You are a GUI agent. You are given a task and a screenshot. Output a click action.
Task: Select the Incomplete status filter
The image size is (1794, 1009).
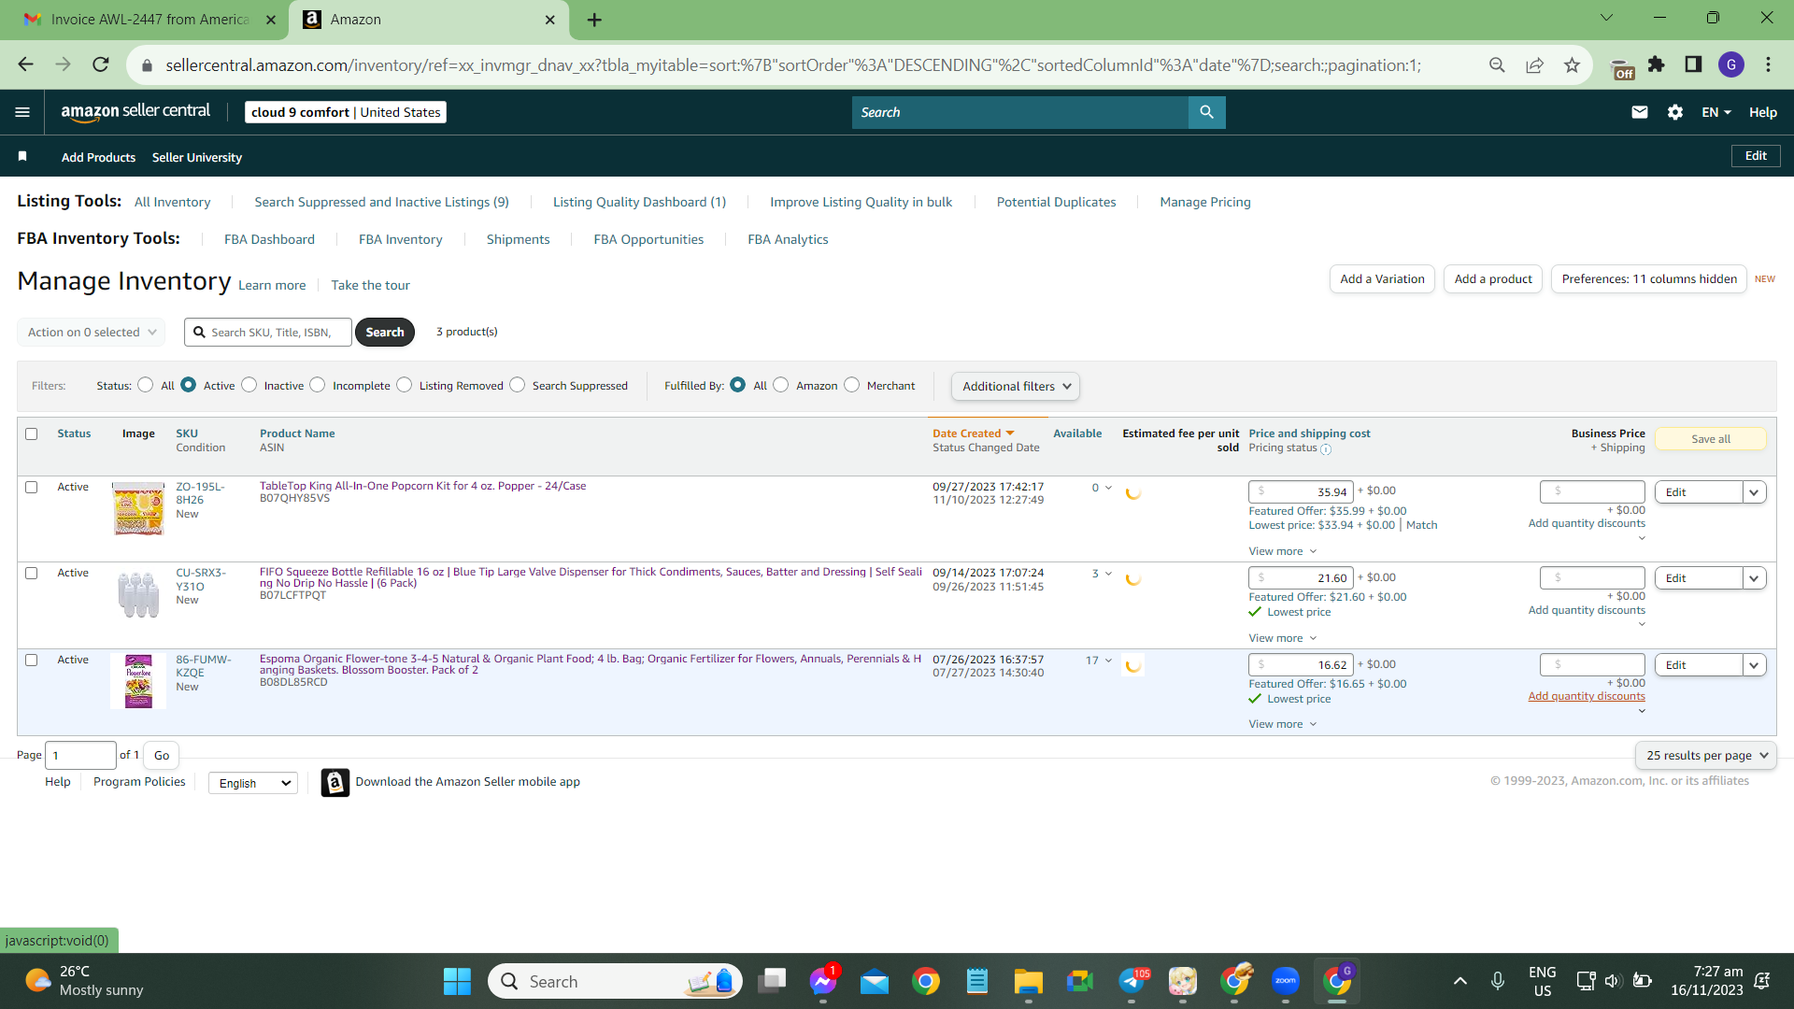pyautogui.click(x=318, y=385)
